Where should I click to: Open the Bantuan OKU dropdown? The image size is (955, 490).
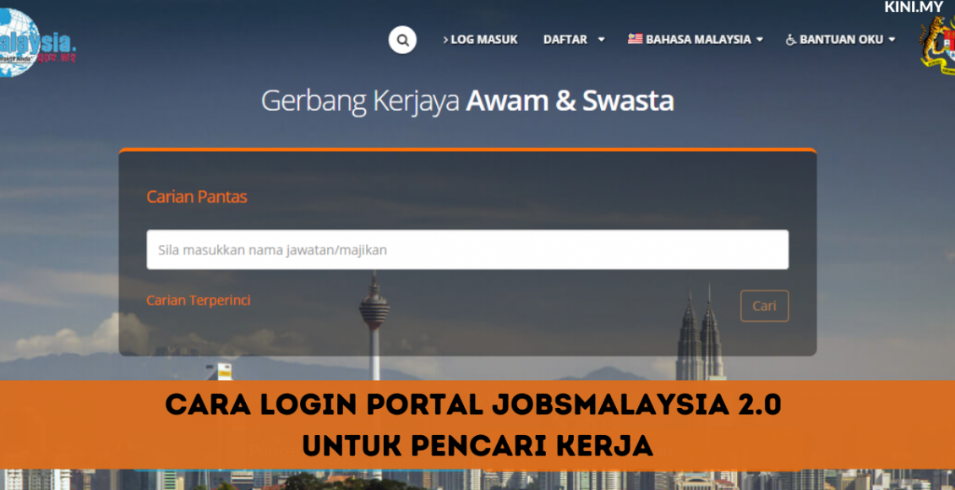click(841, 39)
